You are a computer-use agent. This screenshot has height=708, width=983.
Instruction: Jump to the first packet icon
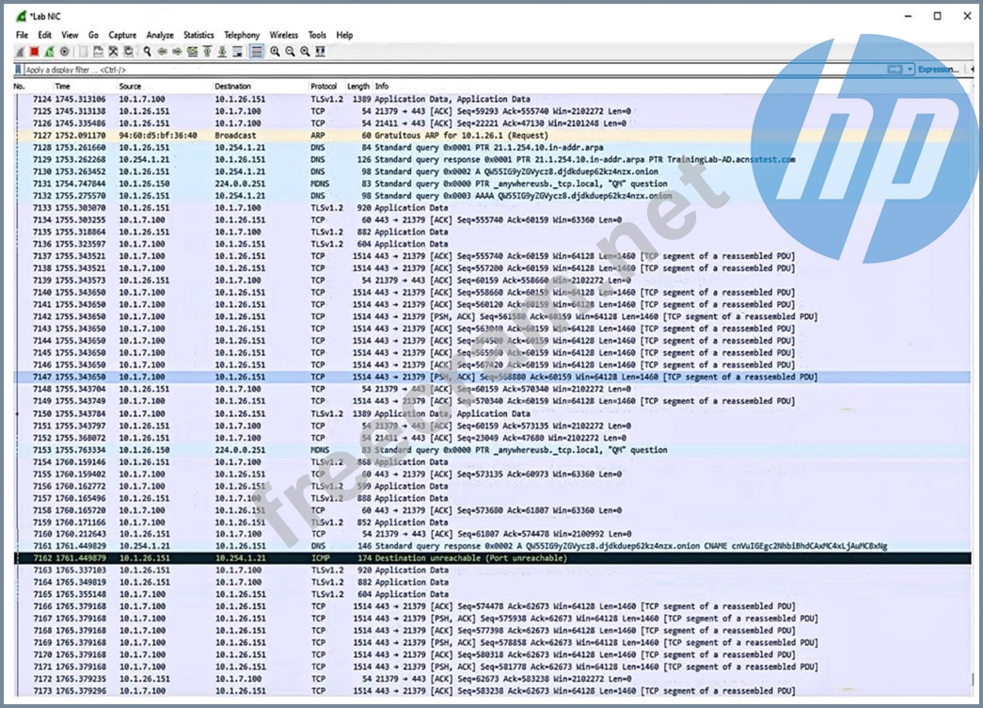[x=208, y=52]
